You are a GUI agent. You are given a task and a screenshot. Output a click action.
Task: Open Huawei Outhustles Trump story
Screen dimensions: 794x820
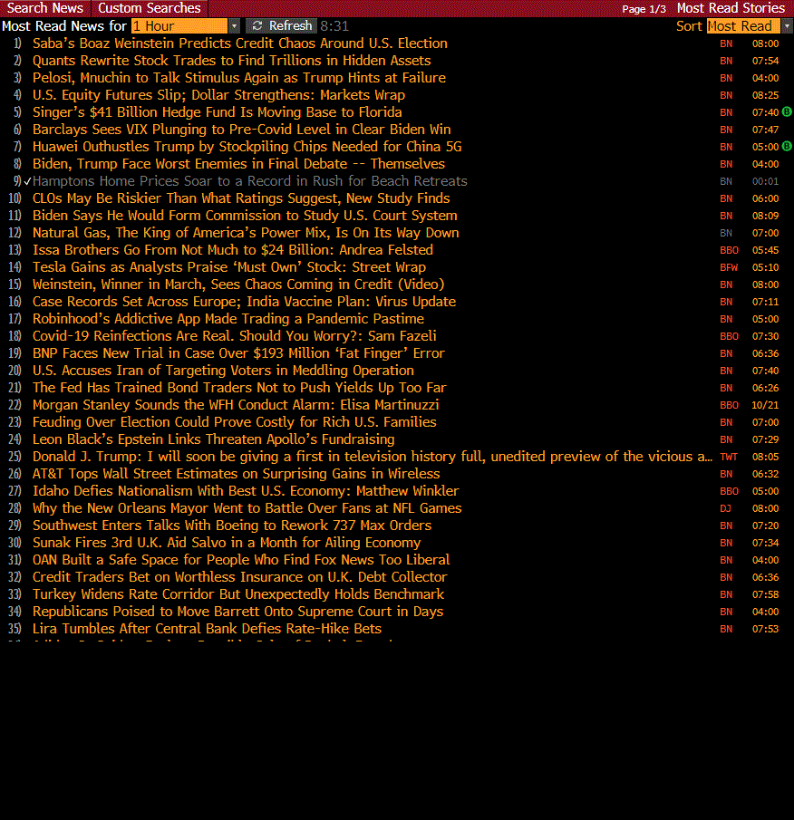pyautogui.click(x=247, y=147)
